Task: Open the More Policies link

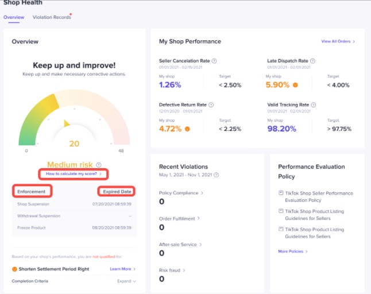Action: [x=292, y=252]
